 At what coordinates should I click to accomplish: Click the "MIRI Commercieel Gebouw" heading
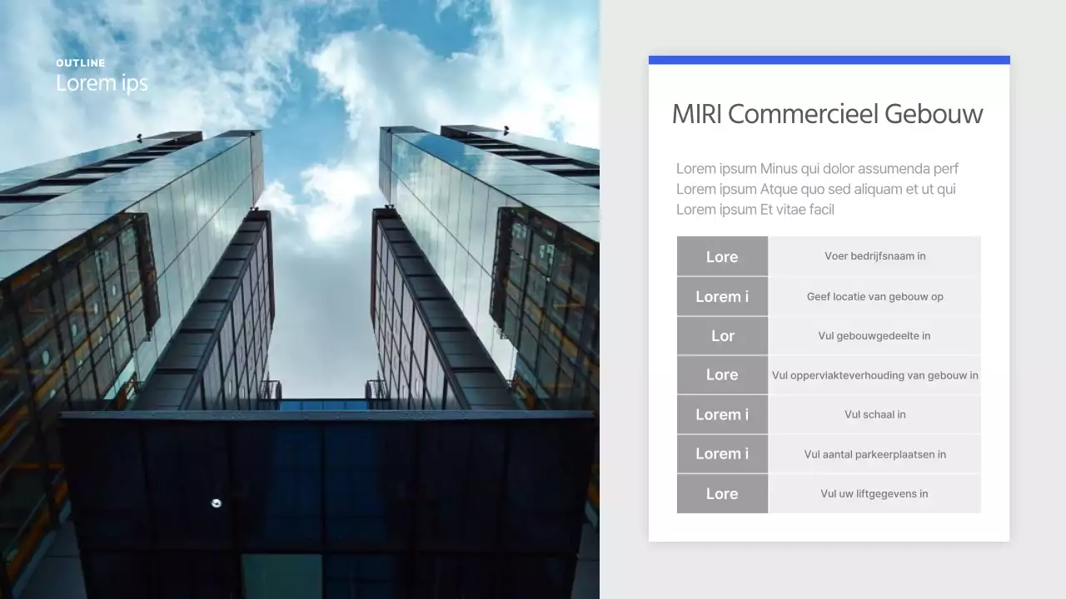[x=827, y=114]
